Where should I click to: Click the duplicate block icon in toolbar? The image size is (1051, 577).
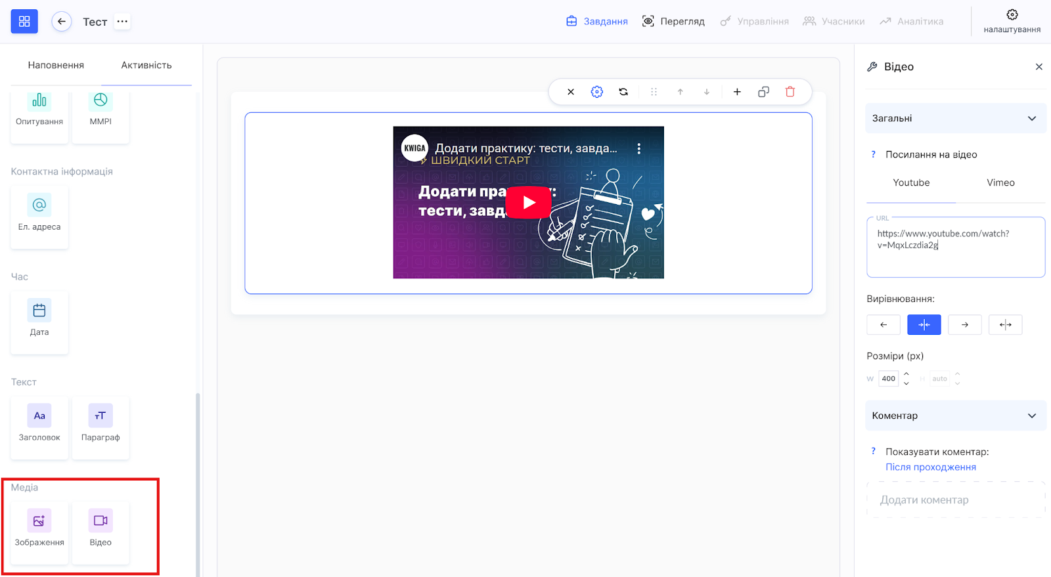[x=763, y=92]
